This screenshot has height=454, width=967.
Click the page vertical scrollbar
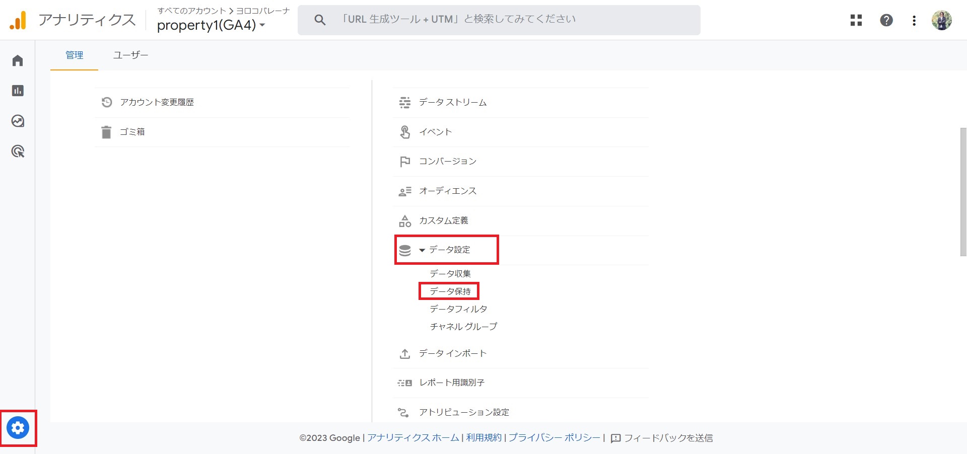coord(963,191)
